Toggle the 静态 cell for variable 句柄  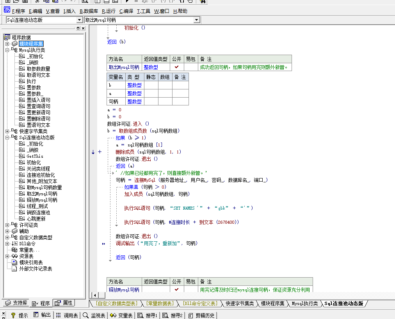(151, 102)
